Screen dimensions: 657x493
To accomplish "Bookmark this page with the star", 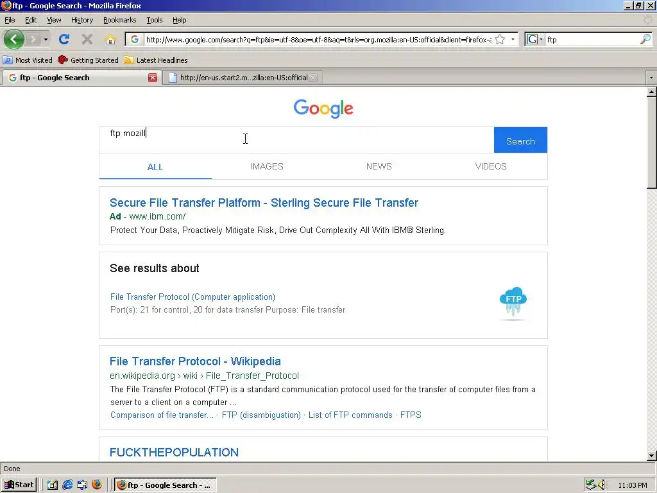I will click(499, 39).
